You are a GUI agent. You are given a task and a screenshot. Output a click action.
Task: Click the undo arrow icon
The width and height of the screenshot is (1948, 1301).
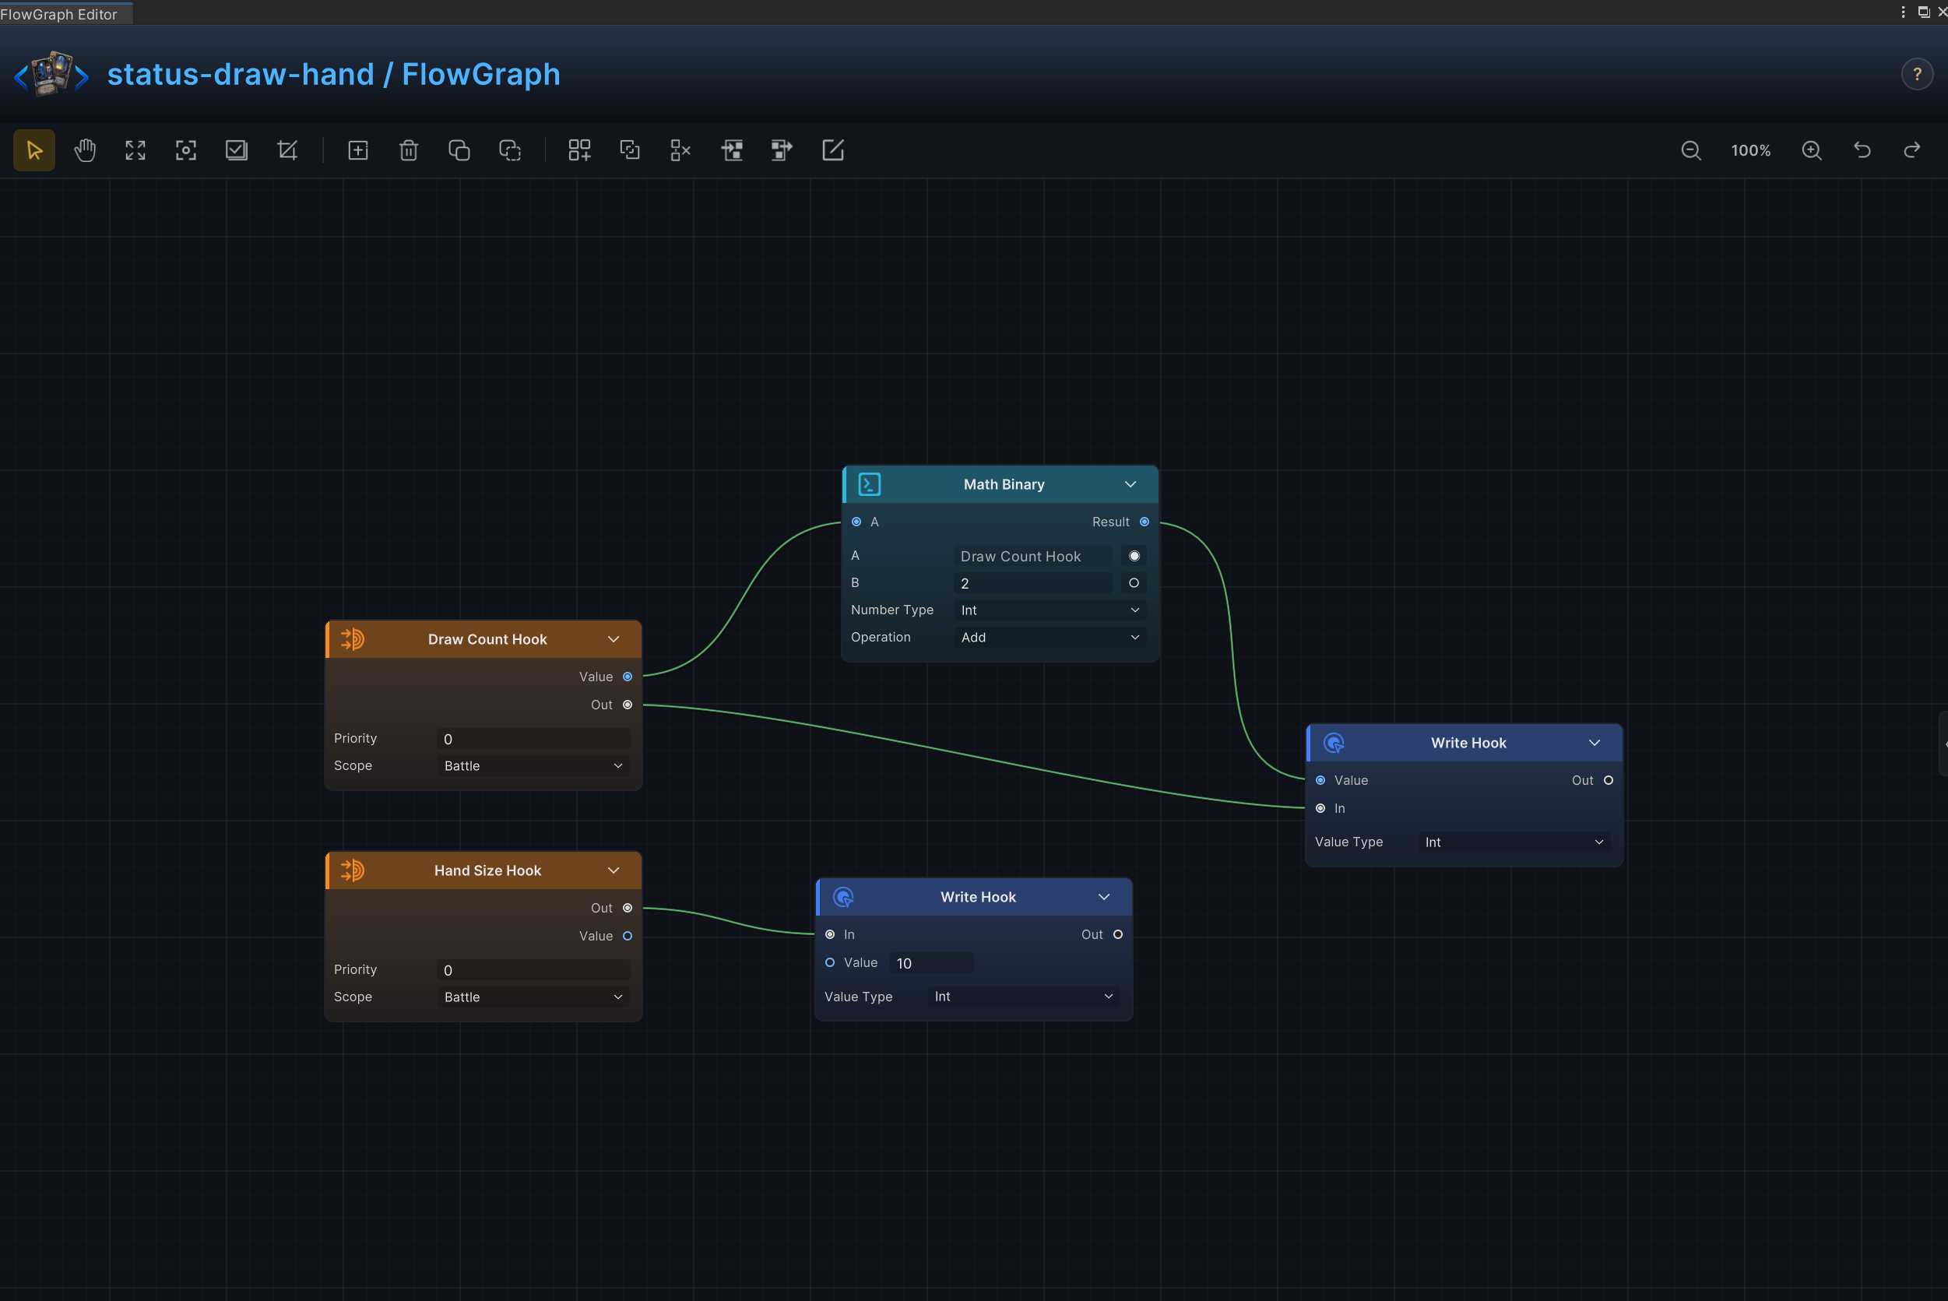[x=1862, y=150]
